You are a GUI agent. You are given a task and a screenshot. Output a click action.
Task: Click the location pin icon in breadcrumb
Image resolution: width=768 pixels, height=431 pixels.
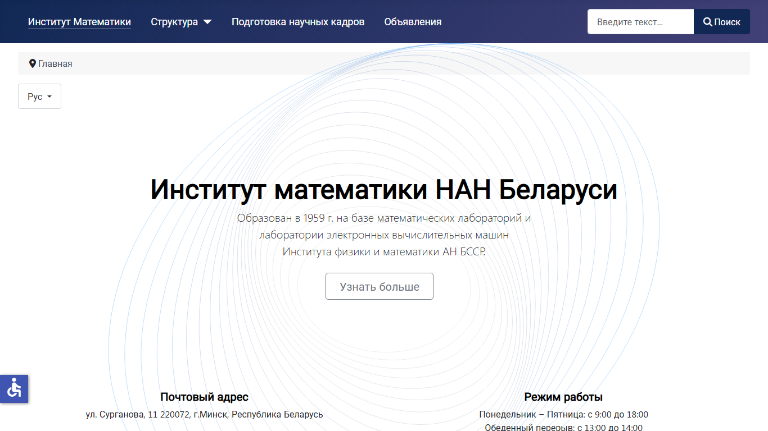click(x=33, y=63)
